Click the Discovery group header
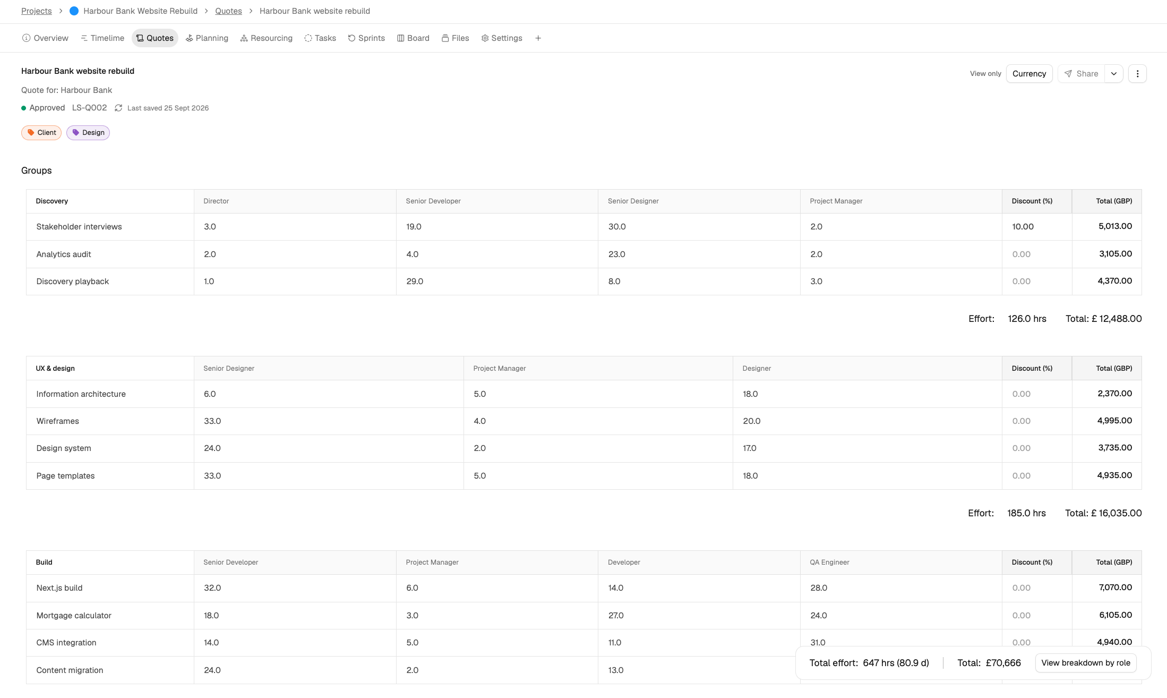Screen dimensions: 1167x698 [x=52, y=201]
